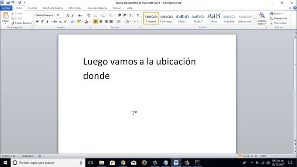This screenshot has height=167, width=297.
Task: Apply the Normal style
Action: click(x=151, y=19)
